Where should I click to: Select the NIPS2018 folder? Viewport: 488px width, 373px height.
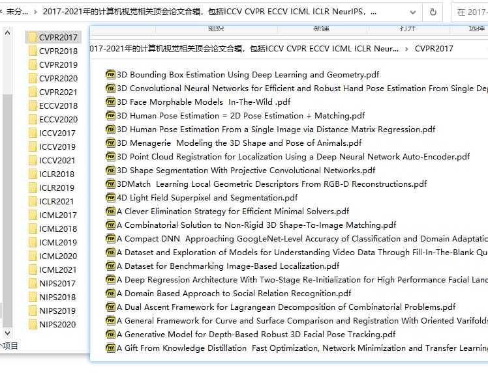[53, 297]
